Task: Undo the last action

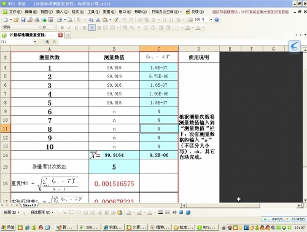Action: (x=124, y=20)
